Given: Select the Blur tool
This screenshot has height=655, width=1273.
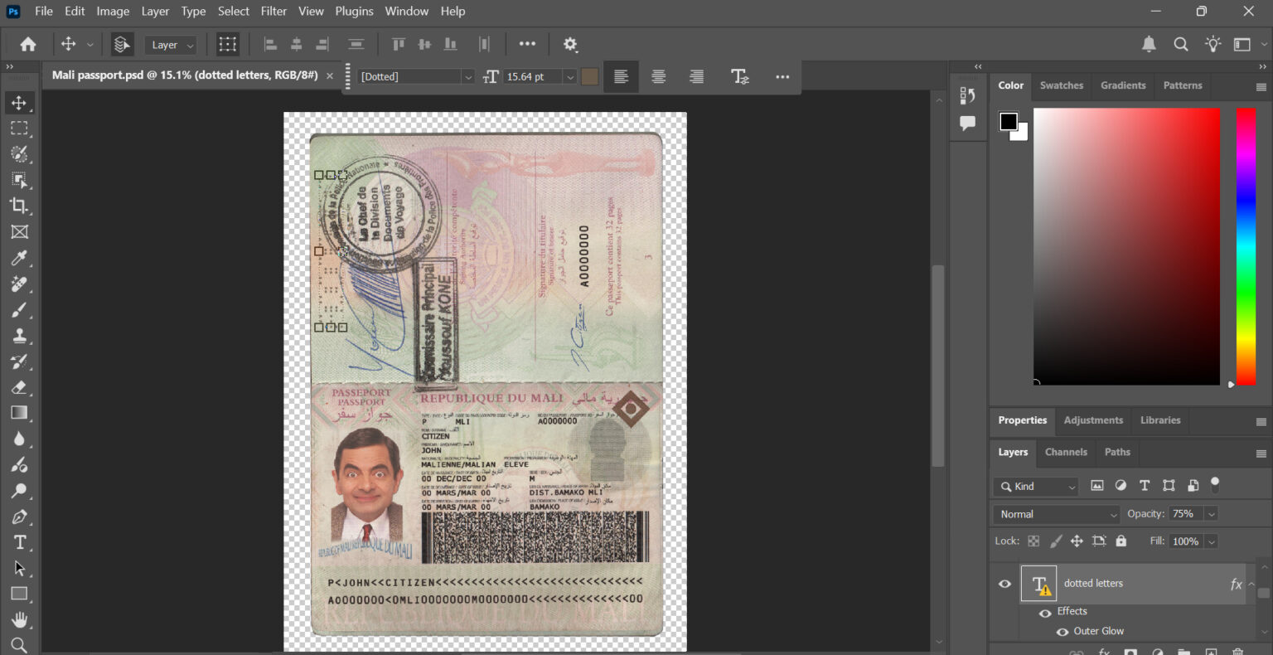Looking at the screenshot, I should pyautogui.click(x=19, y=439).
